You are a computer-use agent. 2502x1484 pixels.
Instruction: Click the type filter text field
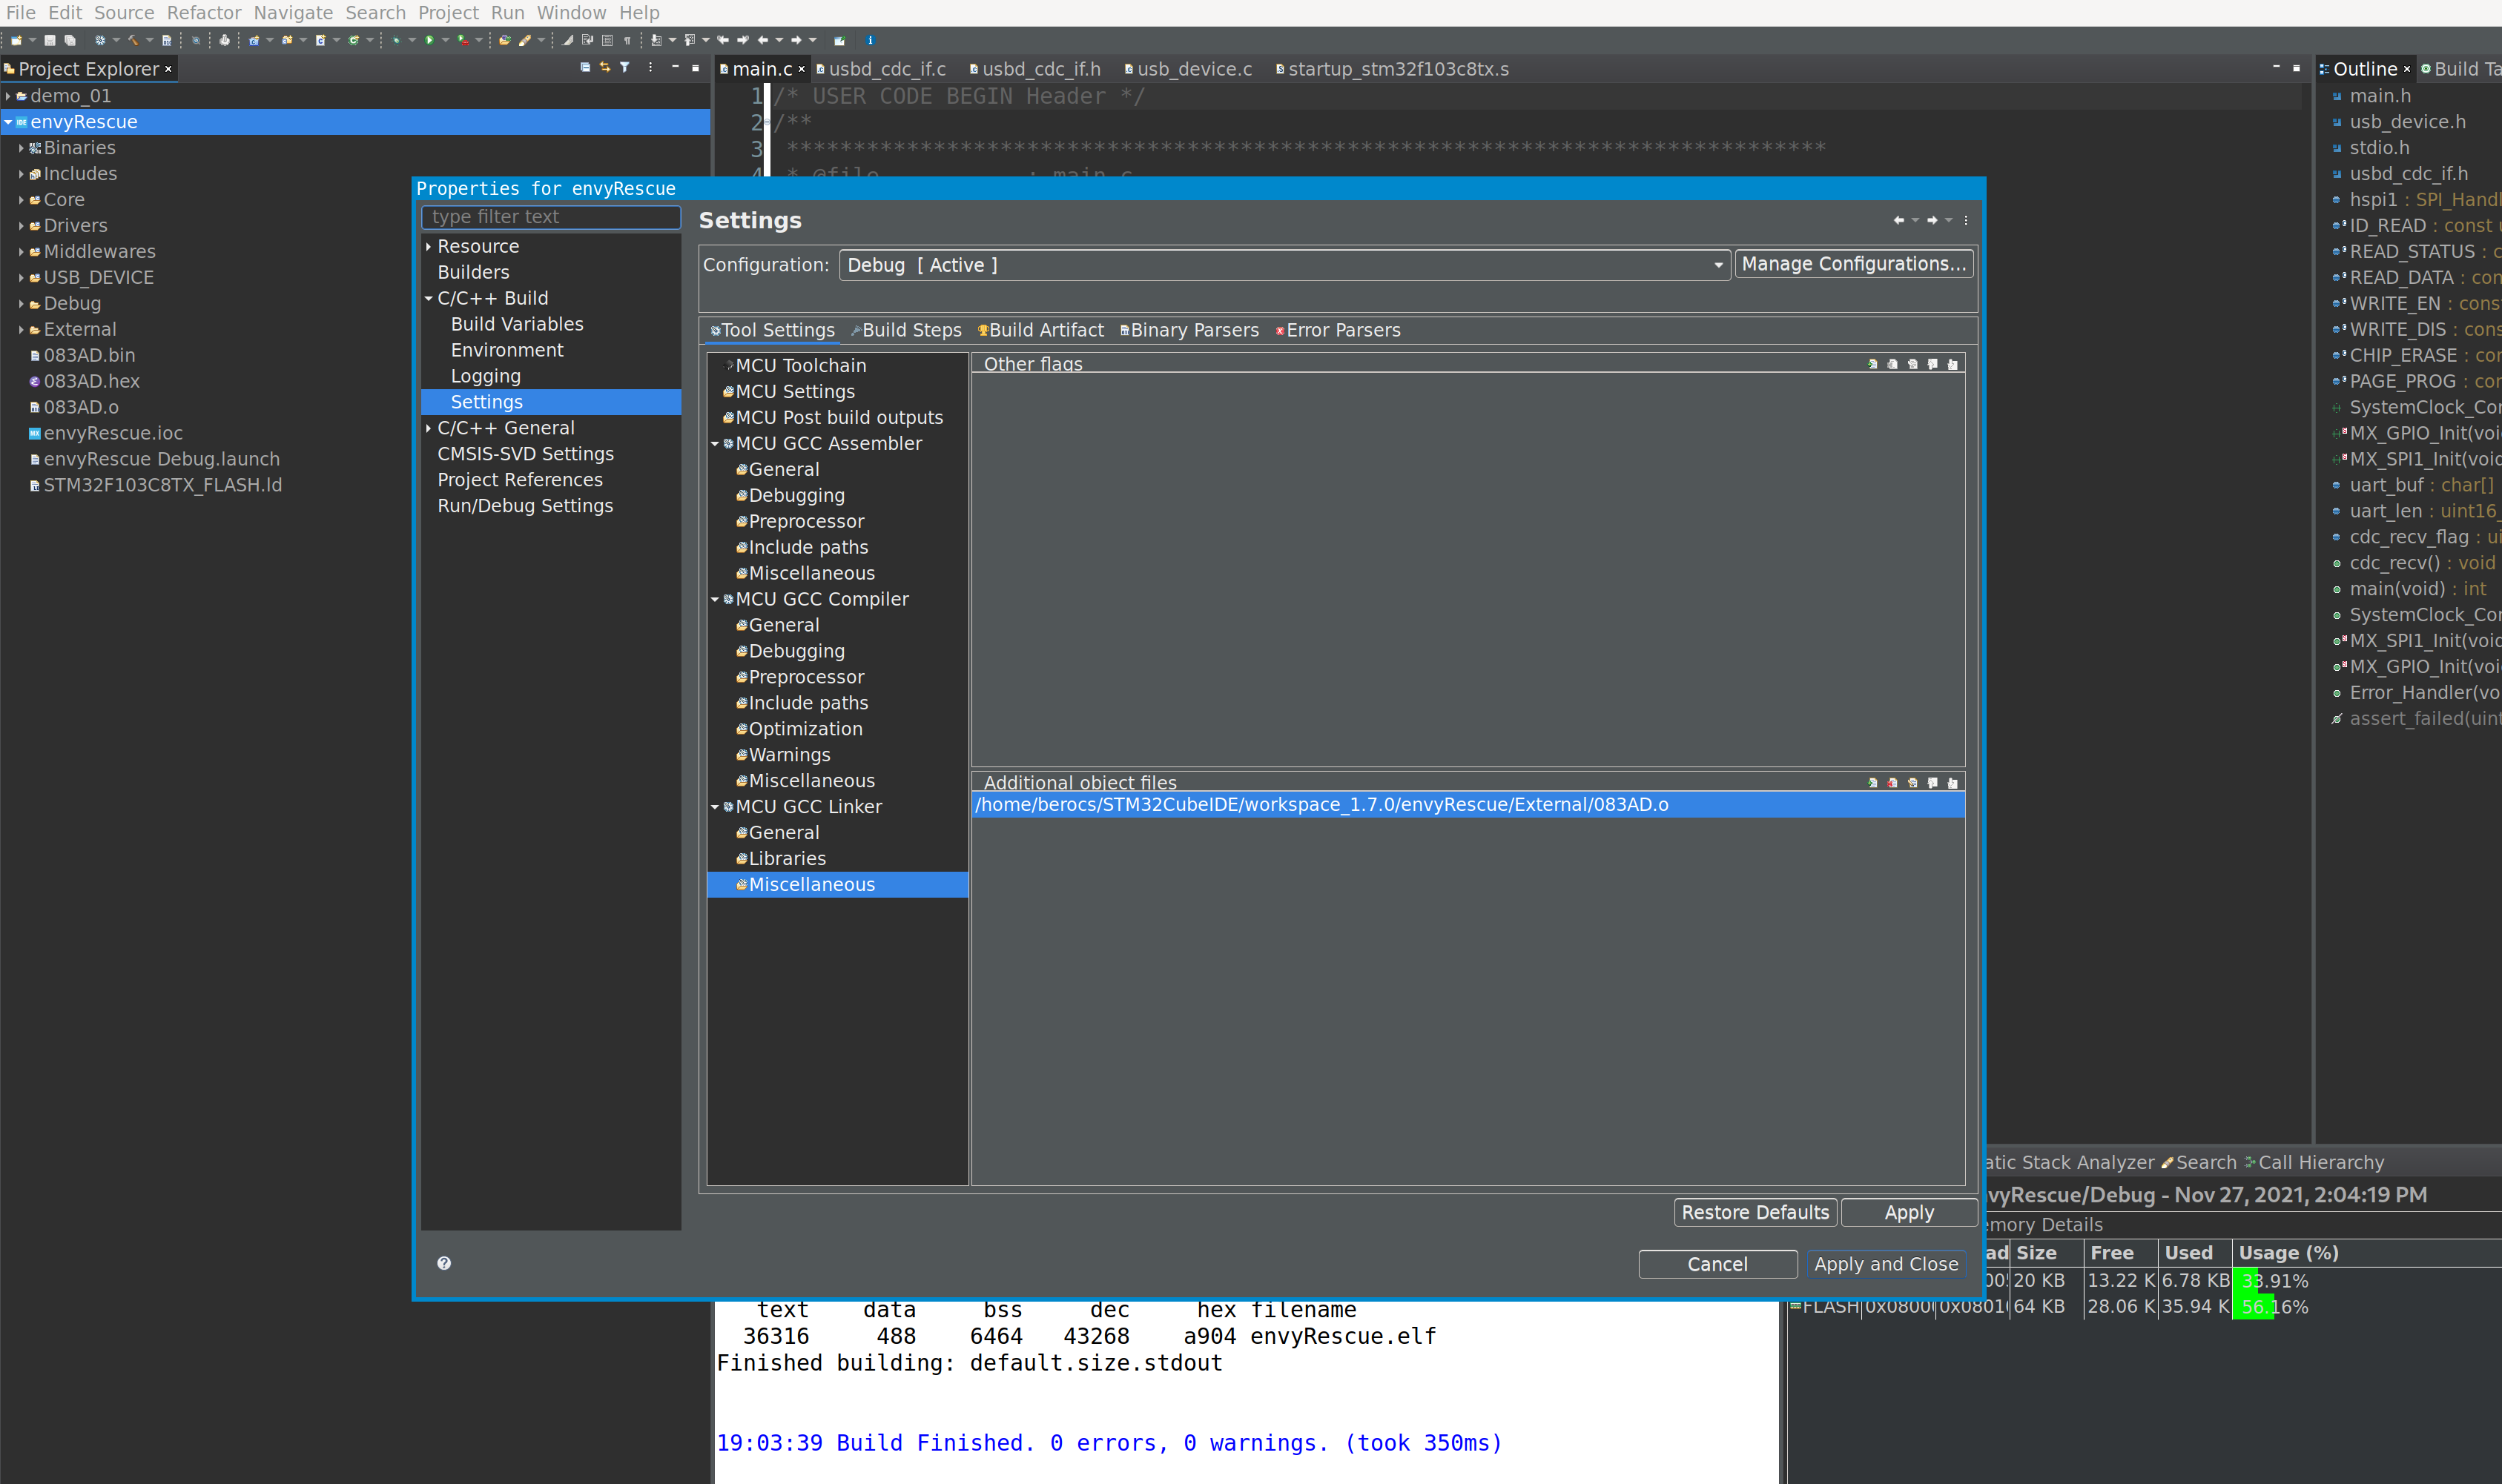coord(550,217)
